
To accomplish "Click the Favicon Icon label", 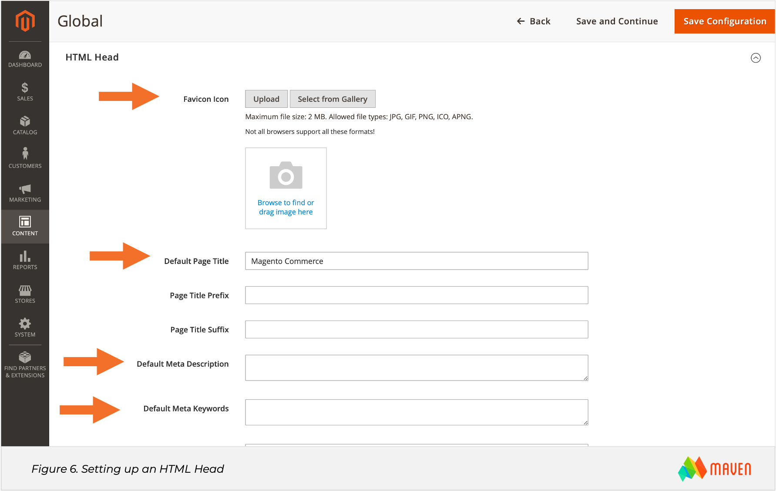I will click(206, 99).
